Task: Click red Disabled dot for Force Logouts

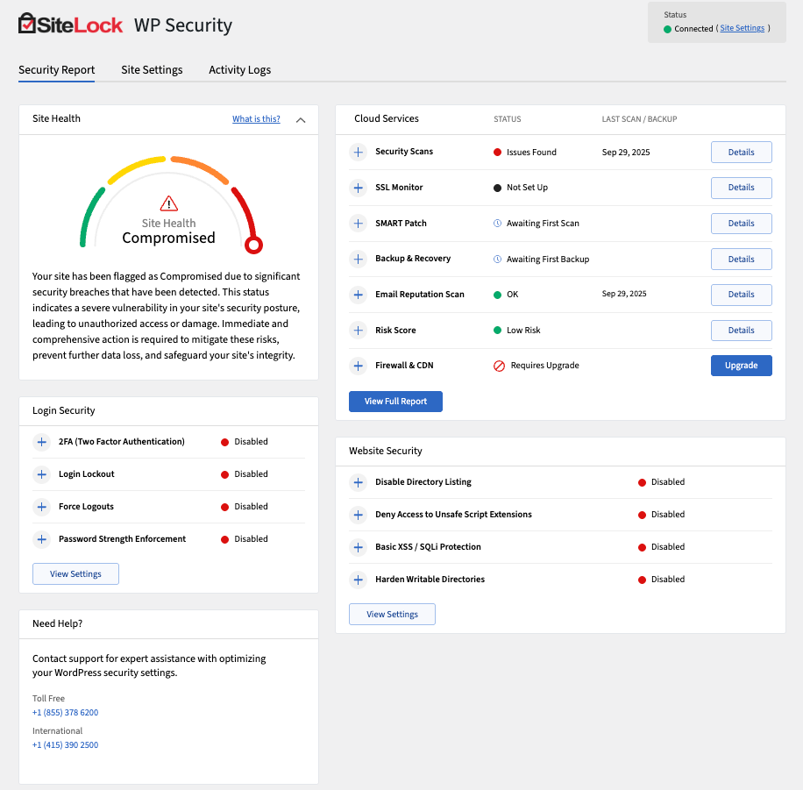Action: 224,507
